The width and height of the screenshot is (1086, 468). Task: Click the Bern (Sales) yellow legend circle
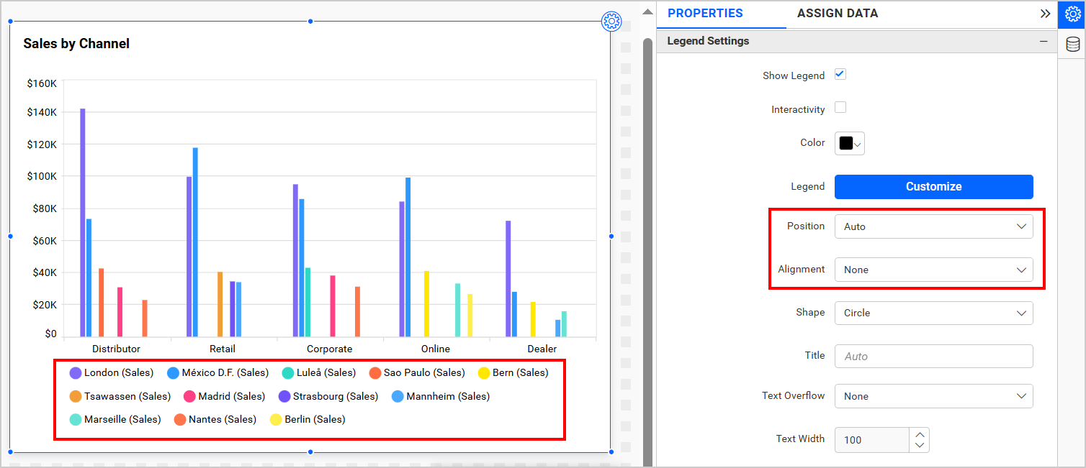tap(484, 373)
